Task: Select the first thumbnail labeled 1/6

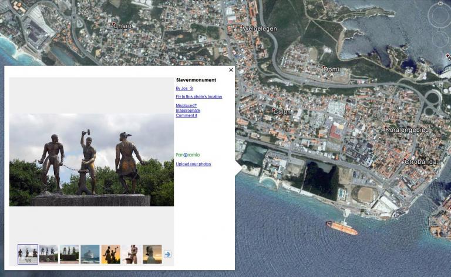Action: click(x=28, y=254)
